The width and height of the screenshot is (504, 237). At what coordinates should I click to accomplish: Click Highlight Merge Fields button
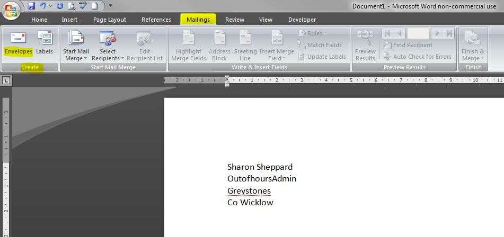[188, 45]
